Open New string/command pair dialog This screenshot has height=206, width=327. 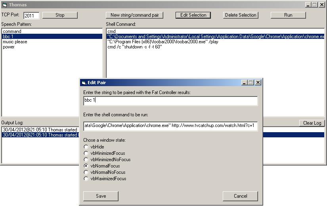click(x=134, y=15)
